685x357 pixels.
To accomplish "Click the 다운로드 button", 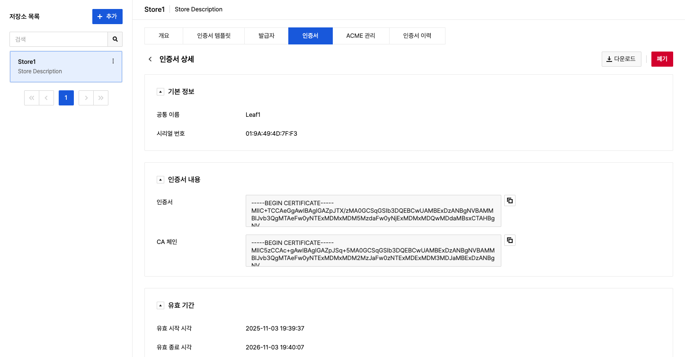I will click(621, 59).
